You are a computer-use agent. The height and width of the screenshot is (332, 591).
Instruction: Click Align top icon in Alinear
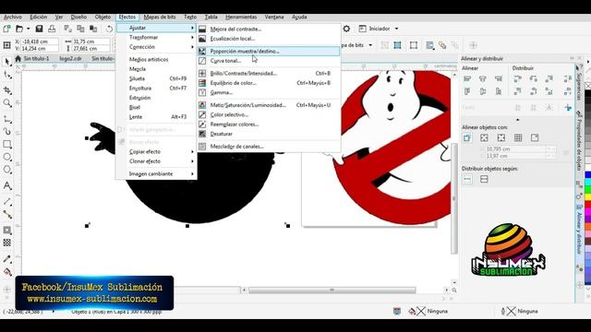tap(467, 91)
